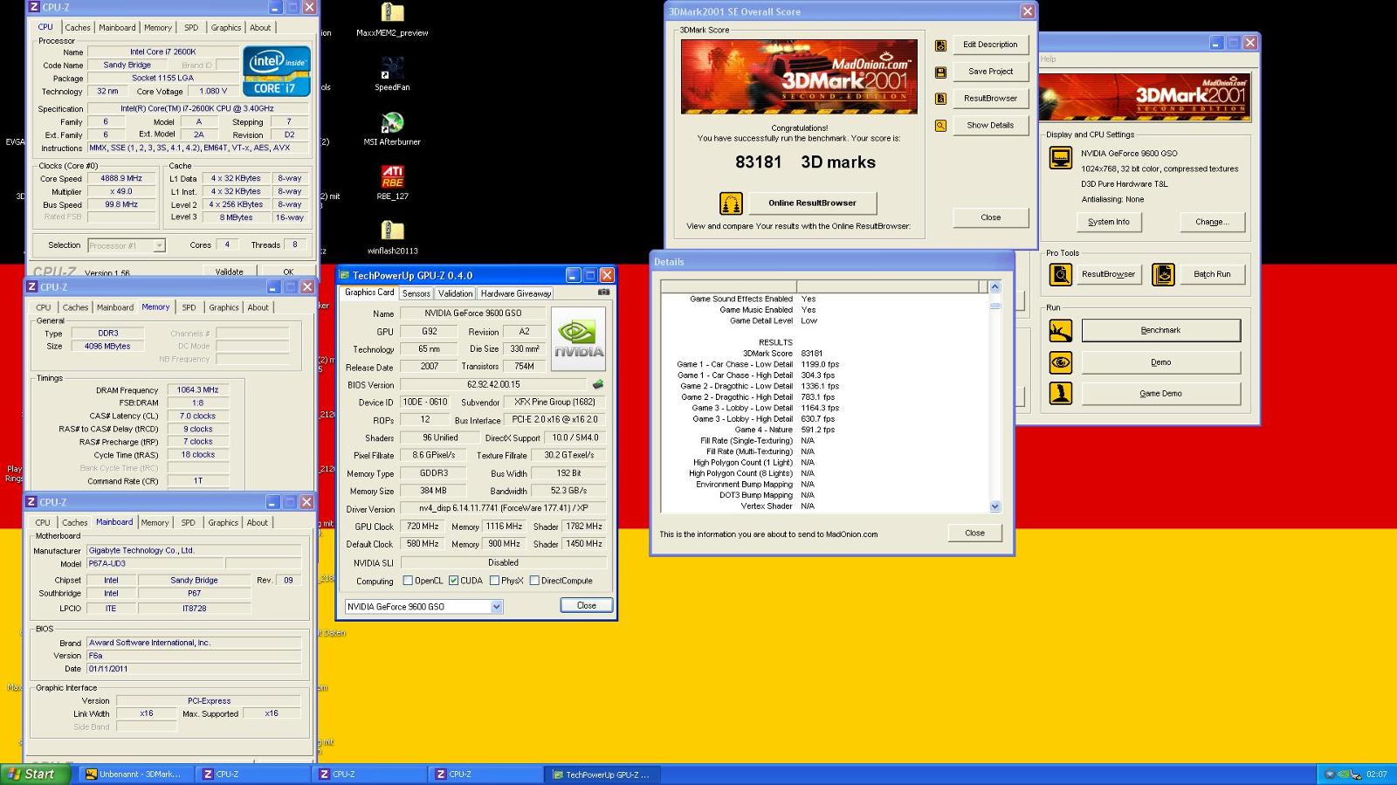Click the Show Details button
The height and width of the screenshot is (785, 1397).
click(990, 126)
